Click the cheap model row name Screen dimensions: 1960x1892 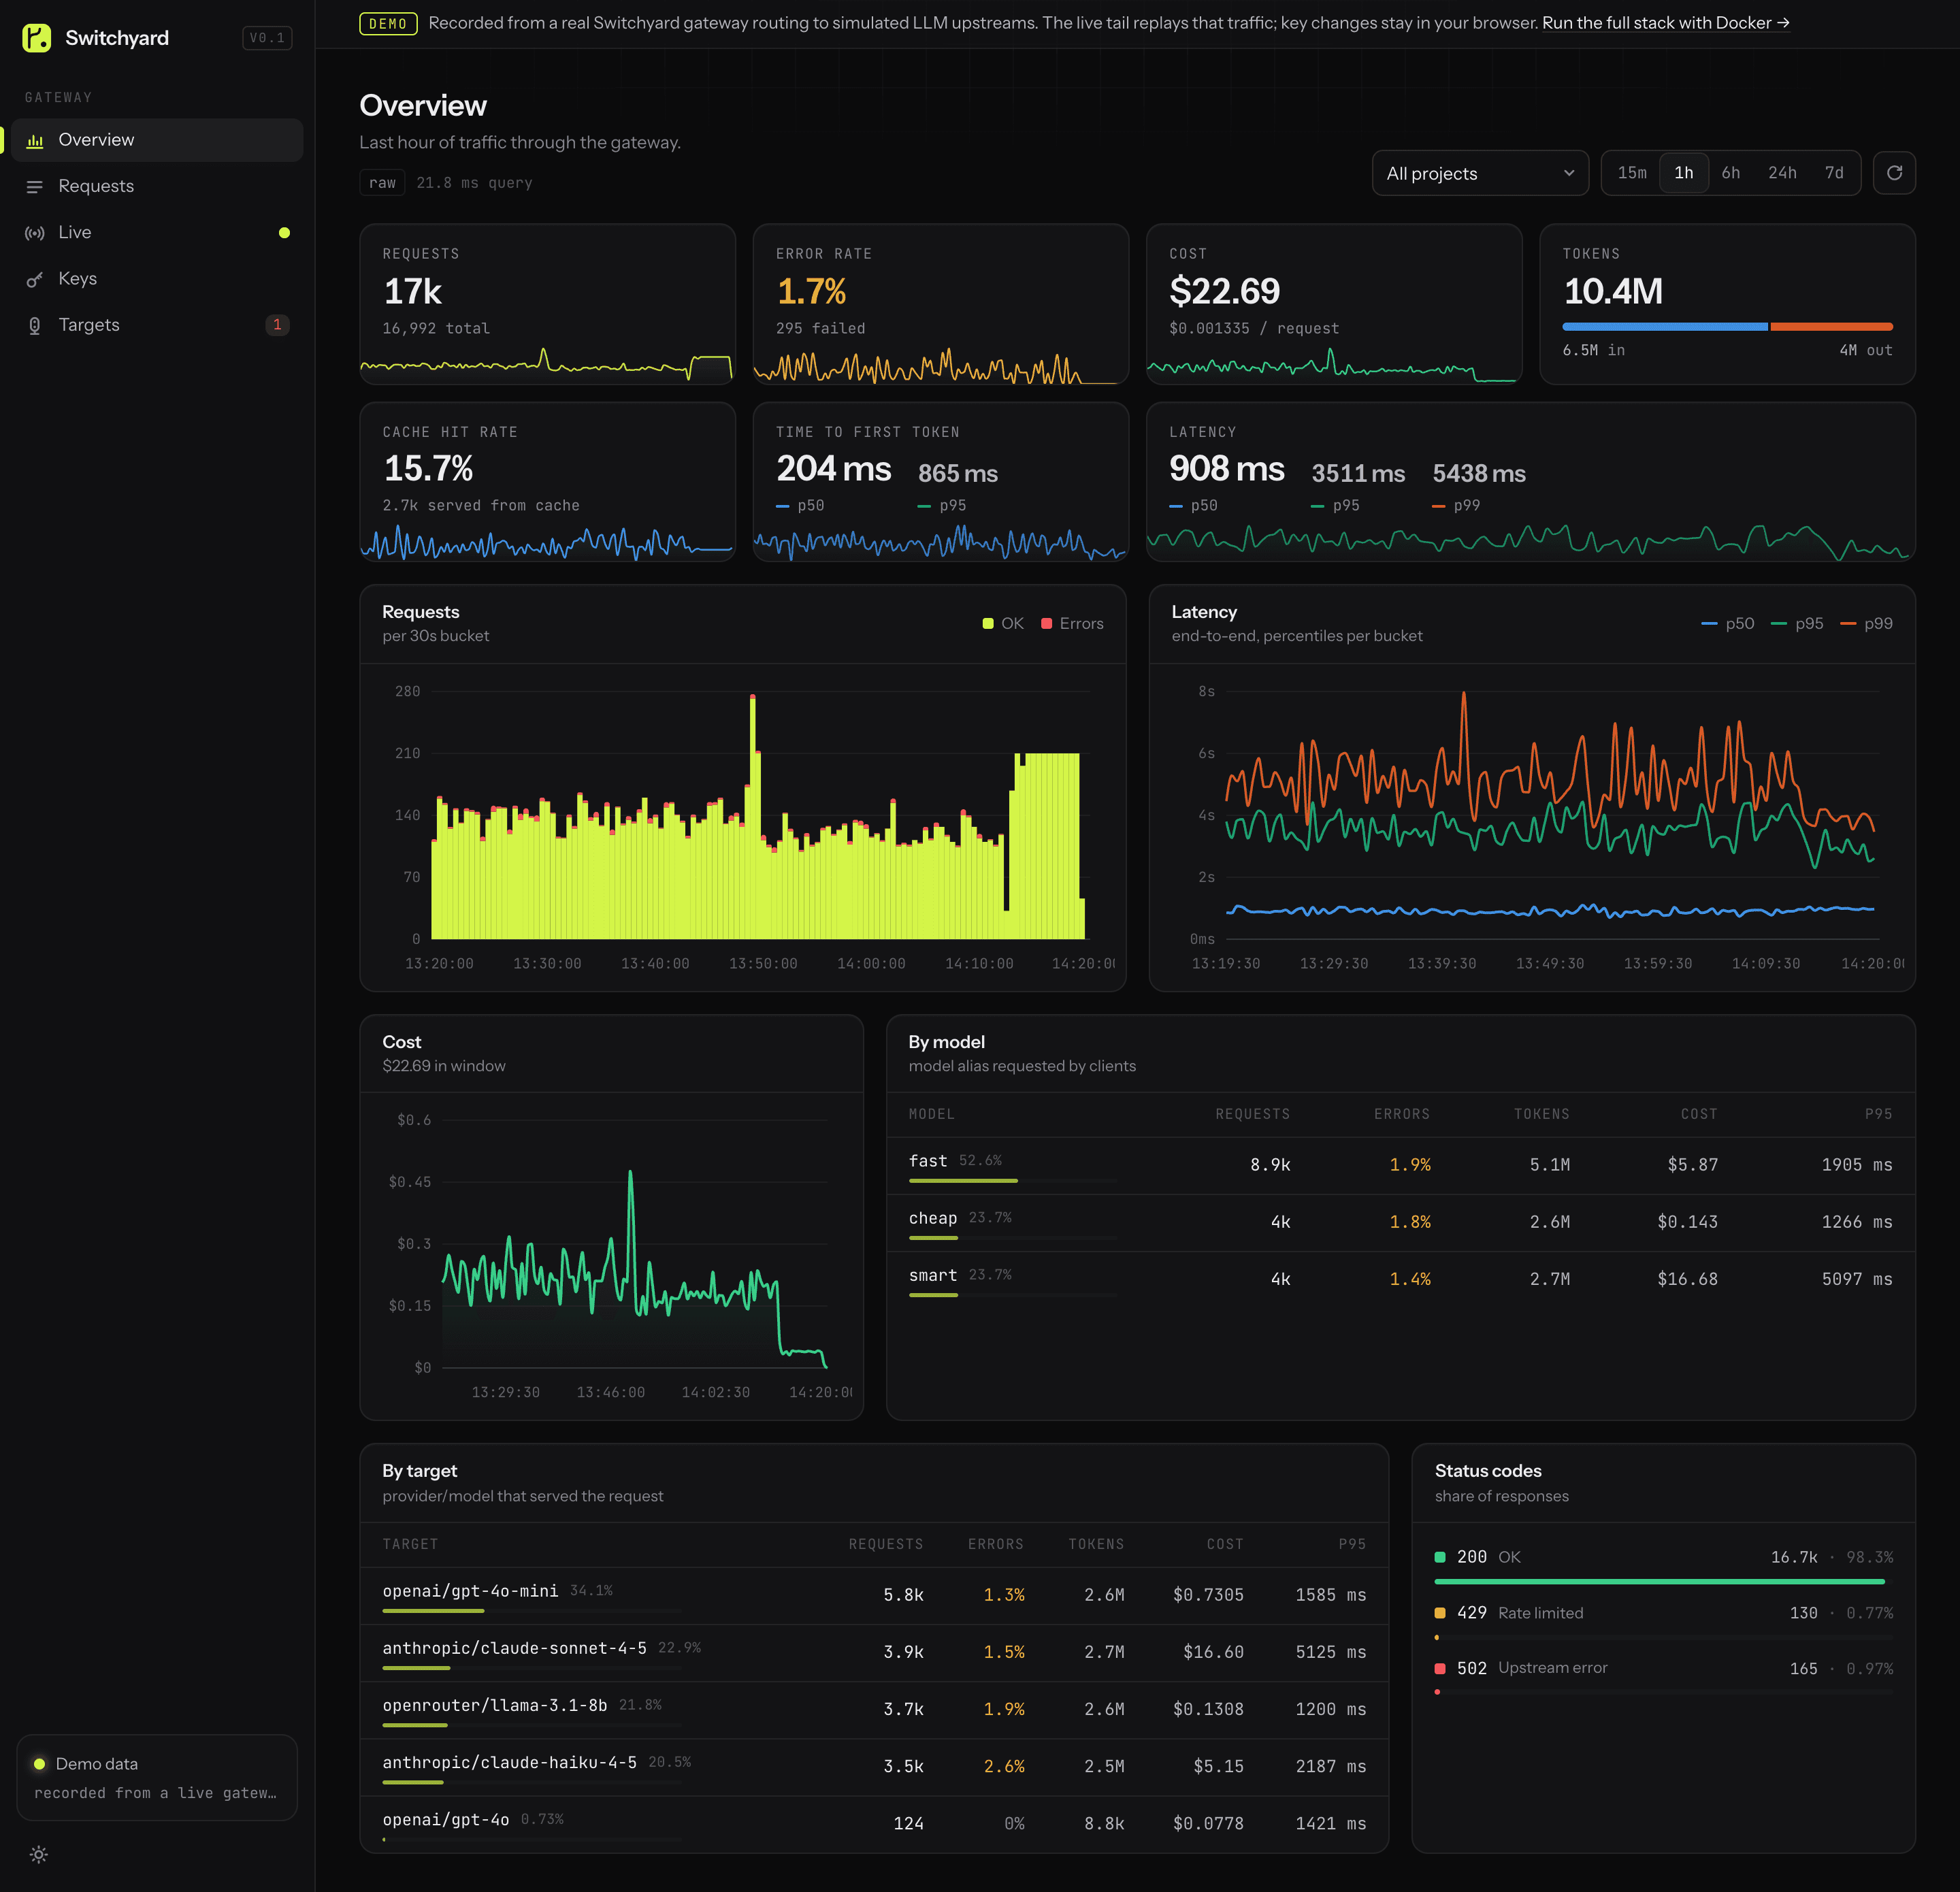click(x=933, y=1218)
